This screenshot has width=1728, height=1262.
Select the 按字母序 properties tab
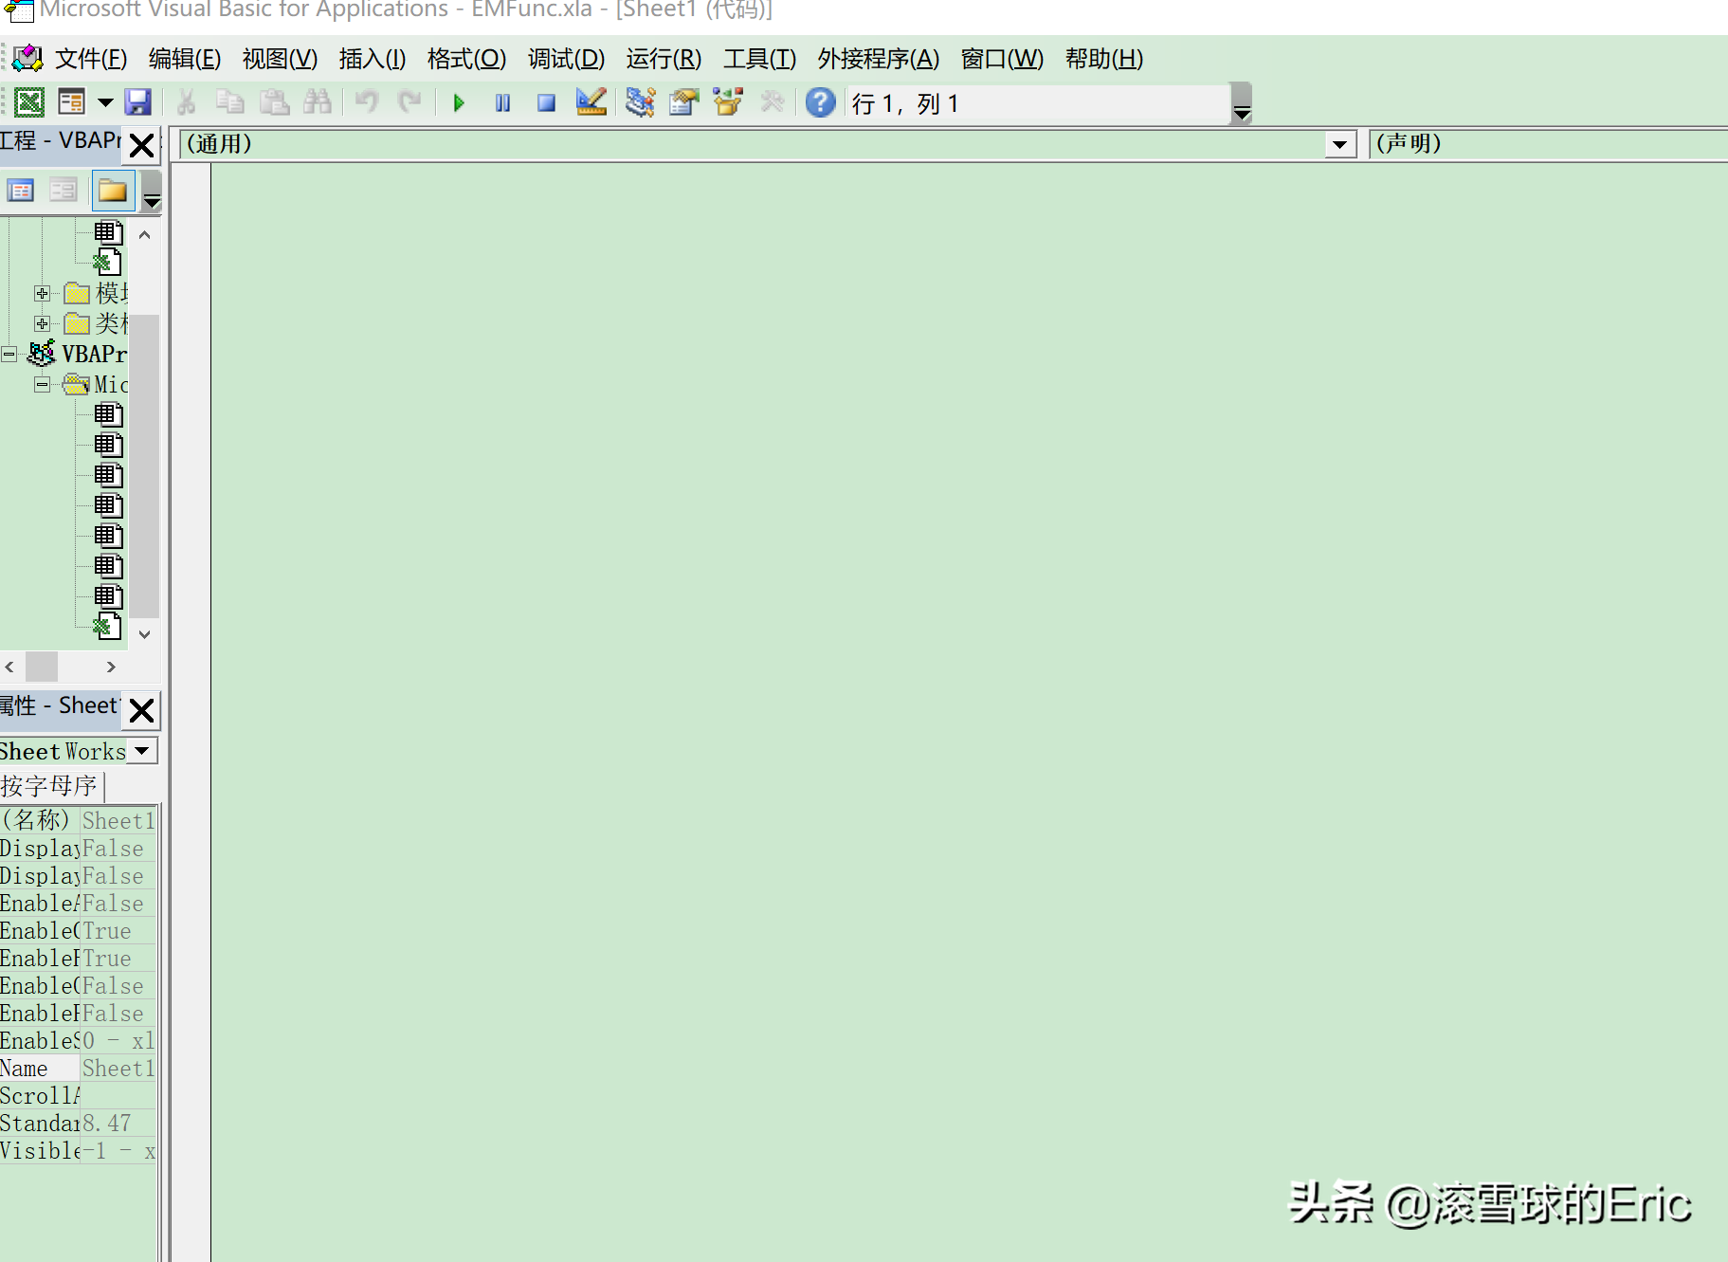click(x=50, y=786)
